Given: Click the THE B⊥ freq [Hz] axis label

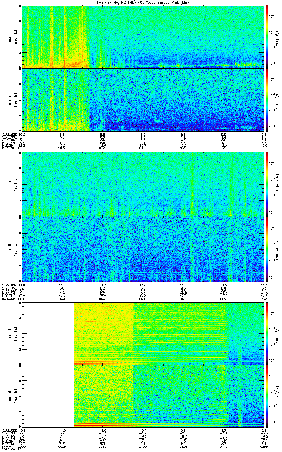Looking at the screenshot, I should click(x=13, y=333).
